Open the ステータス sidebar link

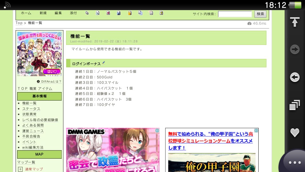[31, 109]
